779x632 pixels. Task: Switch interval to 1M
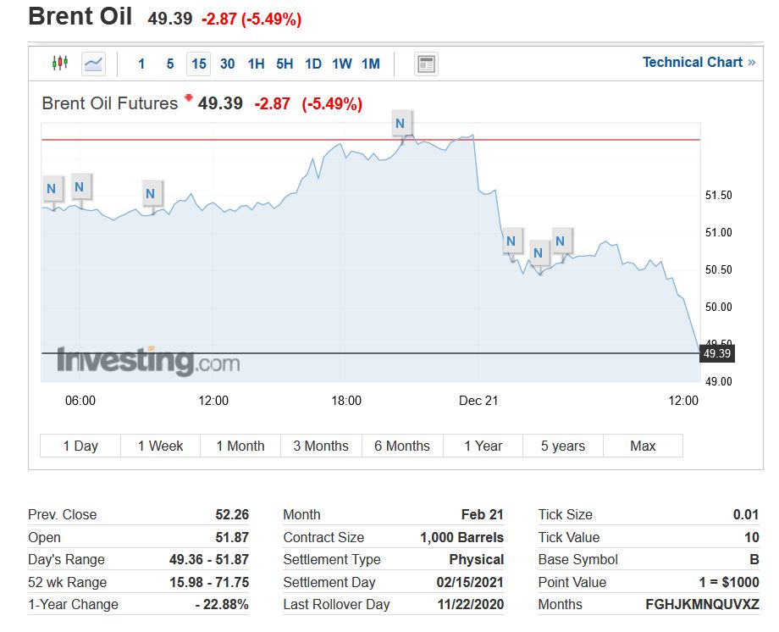pyautogui.click(x=371, y=64)
